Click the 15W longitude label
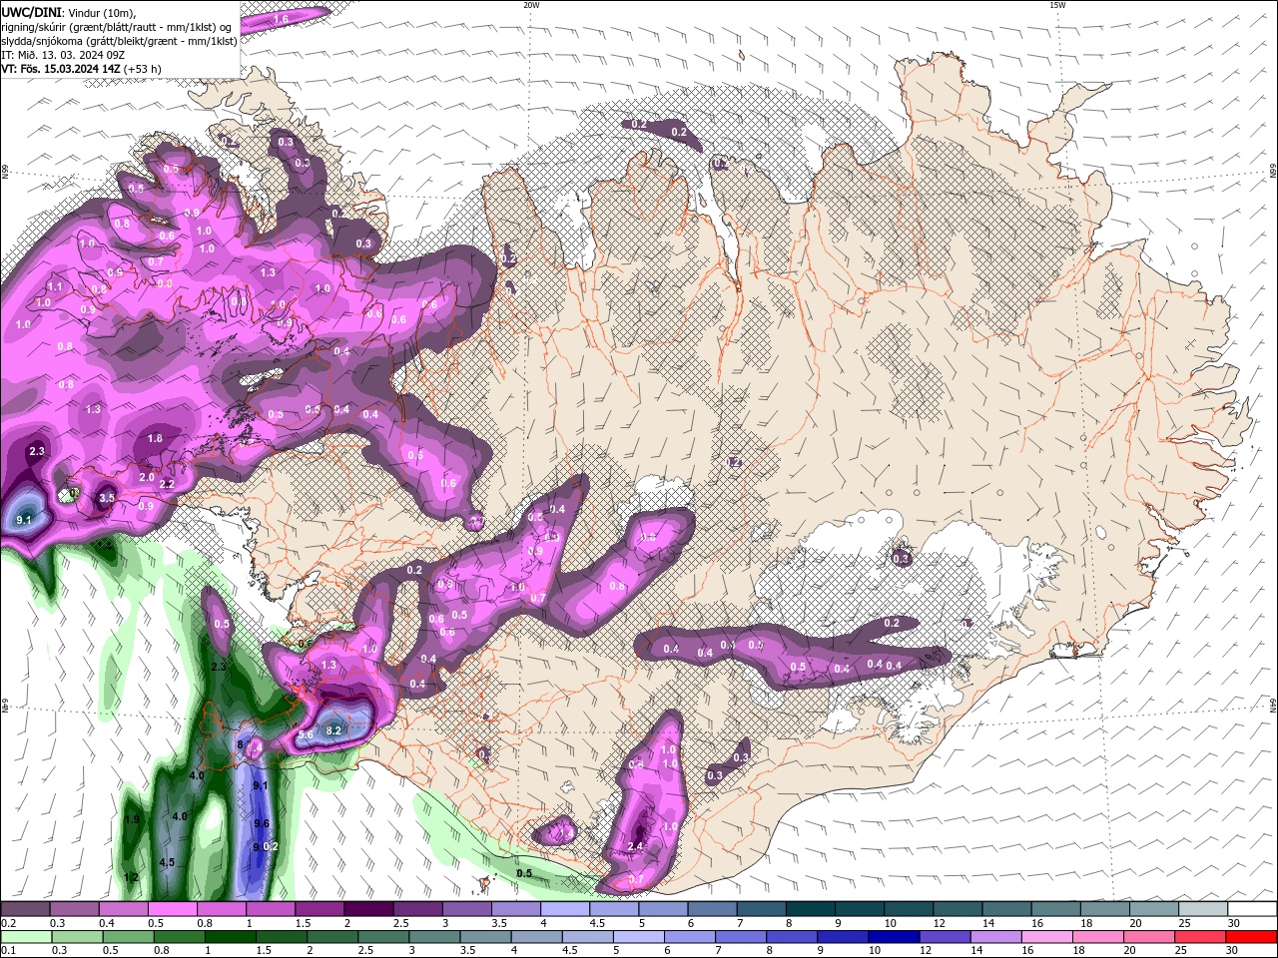Viewport: 1278px width, 958px height. tap(1057, 5)
